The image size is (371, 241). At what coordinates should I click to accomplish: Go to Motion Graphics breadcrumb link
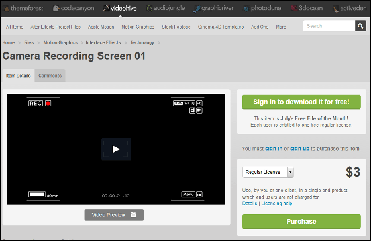(60, 42)
